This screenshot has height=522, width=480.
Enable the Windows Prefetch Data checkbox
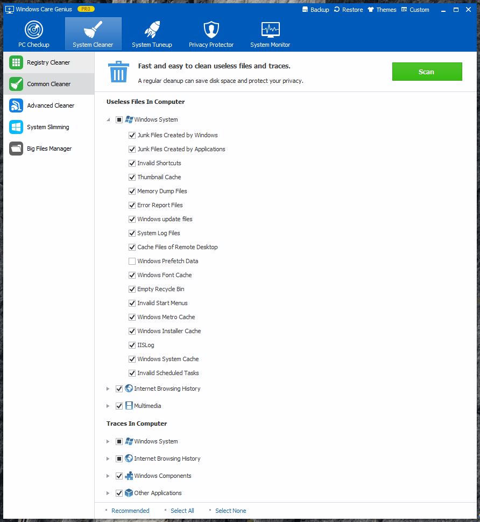[132, 261]
